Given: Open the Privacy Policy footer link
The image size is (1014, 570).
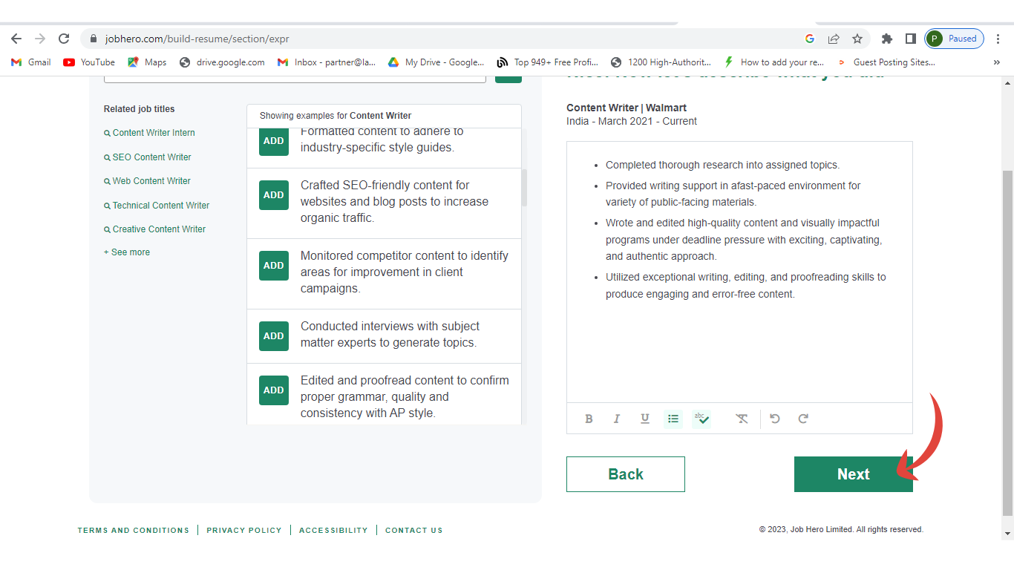Looking at the screenshot, I should 244,531.
